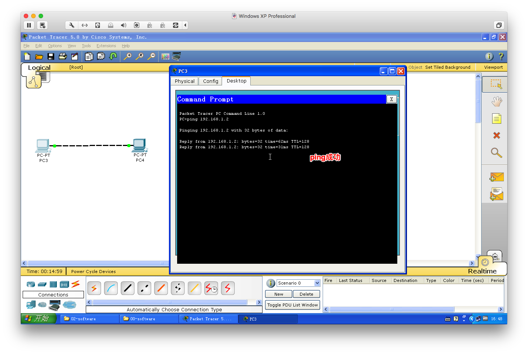Screen dimensions: 528x354
Task: Open the Extensions menu
Action: (x=106, y=46)
